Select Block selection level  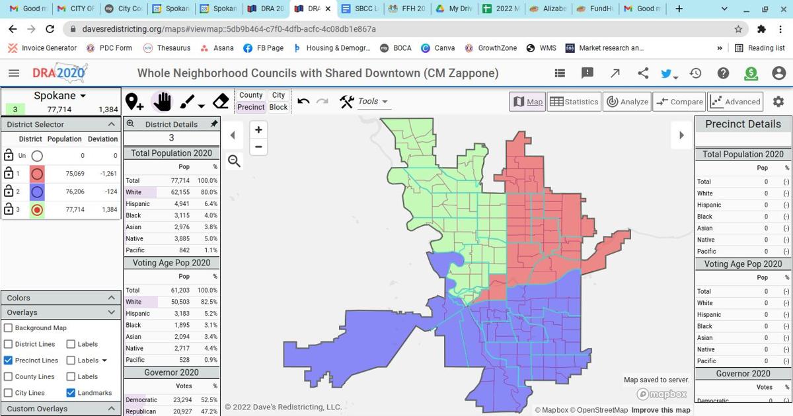click(279, 107)
